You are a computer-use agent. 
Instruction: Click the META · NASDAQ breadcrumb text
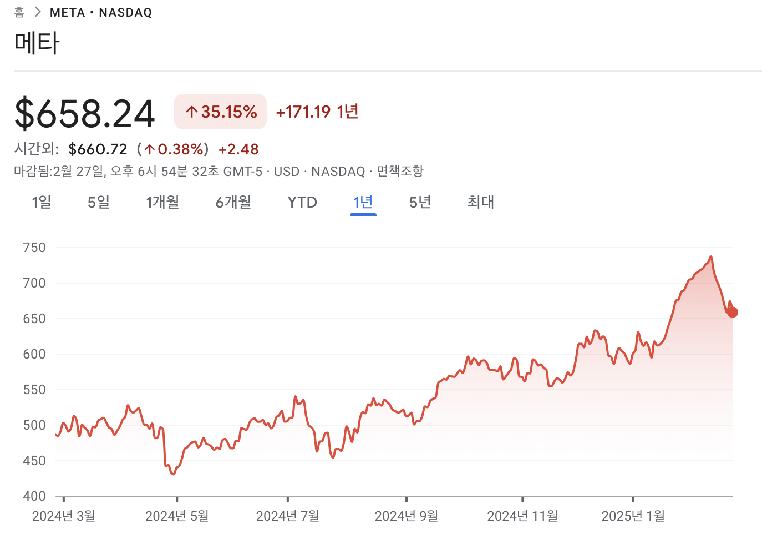click(101, 12)
